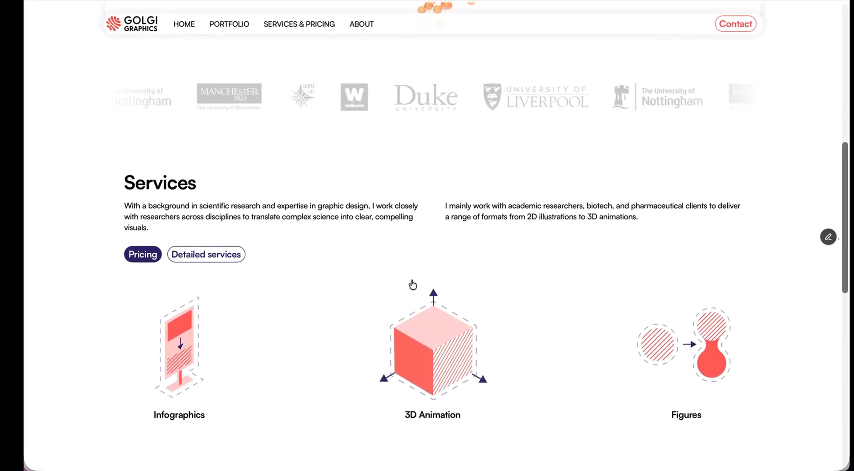Click the University of Liverpool logo

(536, 97)
